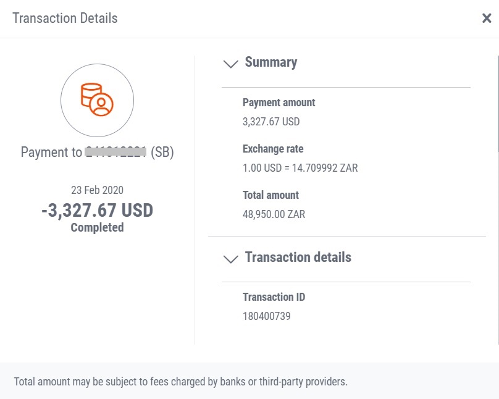Click the Transaction details heading
This screenshot has height=399, width=499.
pyautogui.click(x=298, y=257)
